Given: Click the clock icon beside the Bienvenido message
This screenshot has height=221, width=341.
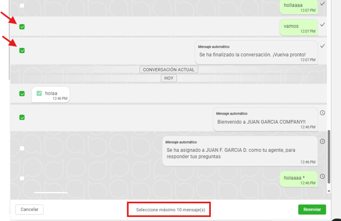Looking at the screenshot, I should [x=323, y=113].
